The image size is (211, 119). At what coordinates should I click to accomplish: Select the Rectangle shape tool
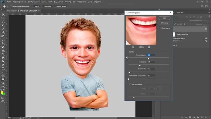point(3,76)
